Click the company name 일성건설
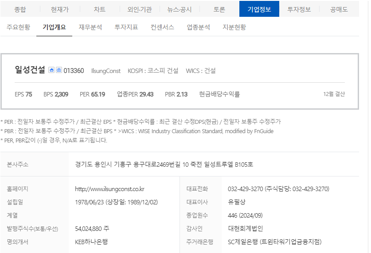Screen dimensions: 371x253 (30, 69)
